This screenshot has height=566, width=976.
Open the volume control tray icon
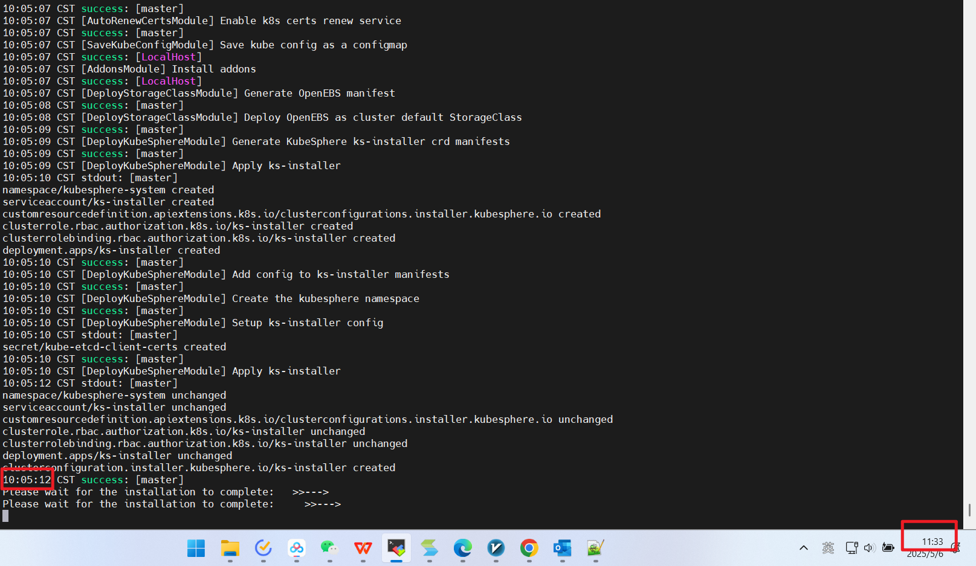[x=869, y=548]
